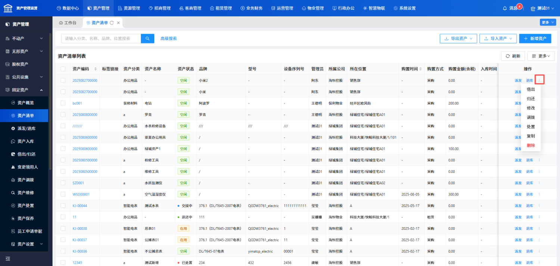Open the message bell notification icon
This screenshot has width=560, height=266.
coord(505,8)
